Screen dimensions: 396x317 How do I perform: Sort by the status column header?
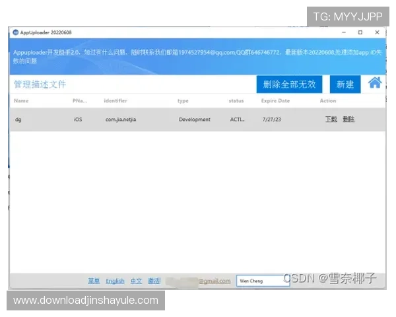tap(236, 100)
